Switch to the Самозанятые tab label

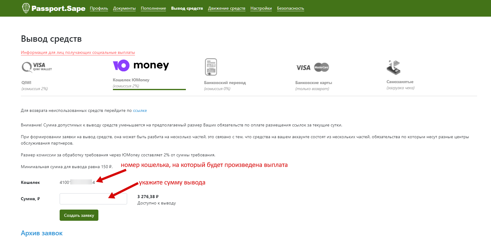click(x=400, y=82)
